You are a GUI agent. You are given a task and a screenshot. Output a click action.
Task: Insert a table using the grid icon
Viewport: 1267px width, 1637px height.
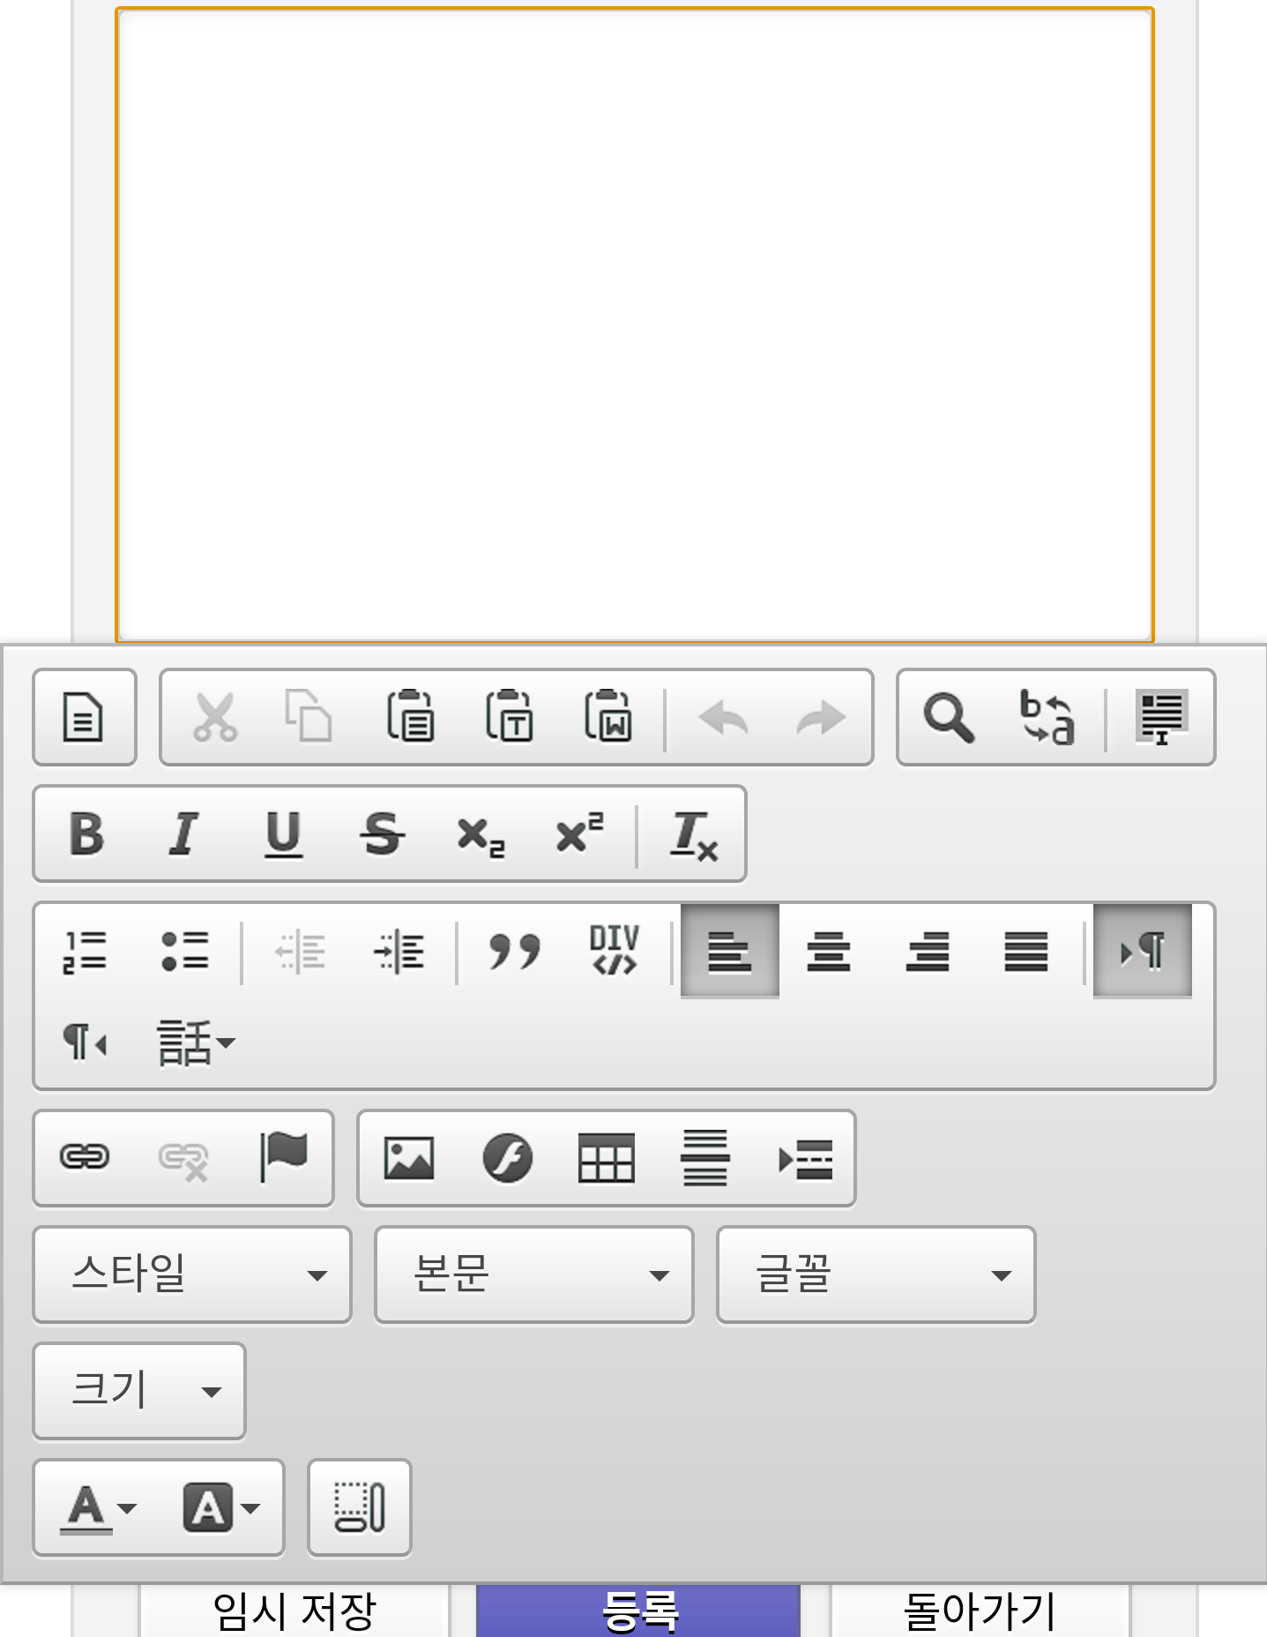[606, 1157]
